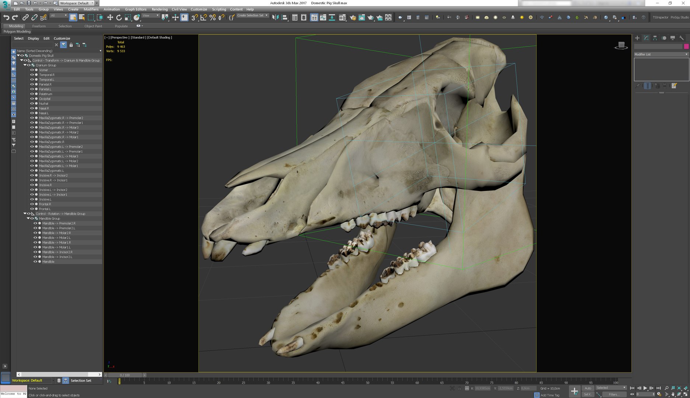This screenshot has height=398, width=690.
Task: Switch to the Object Paint ribbon tab
Action: (93, 26)
